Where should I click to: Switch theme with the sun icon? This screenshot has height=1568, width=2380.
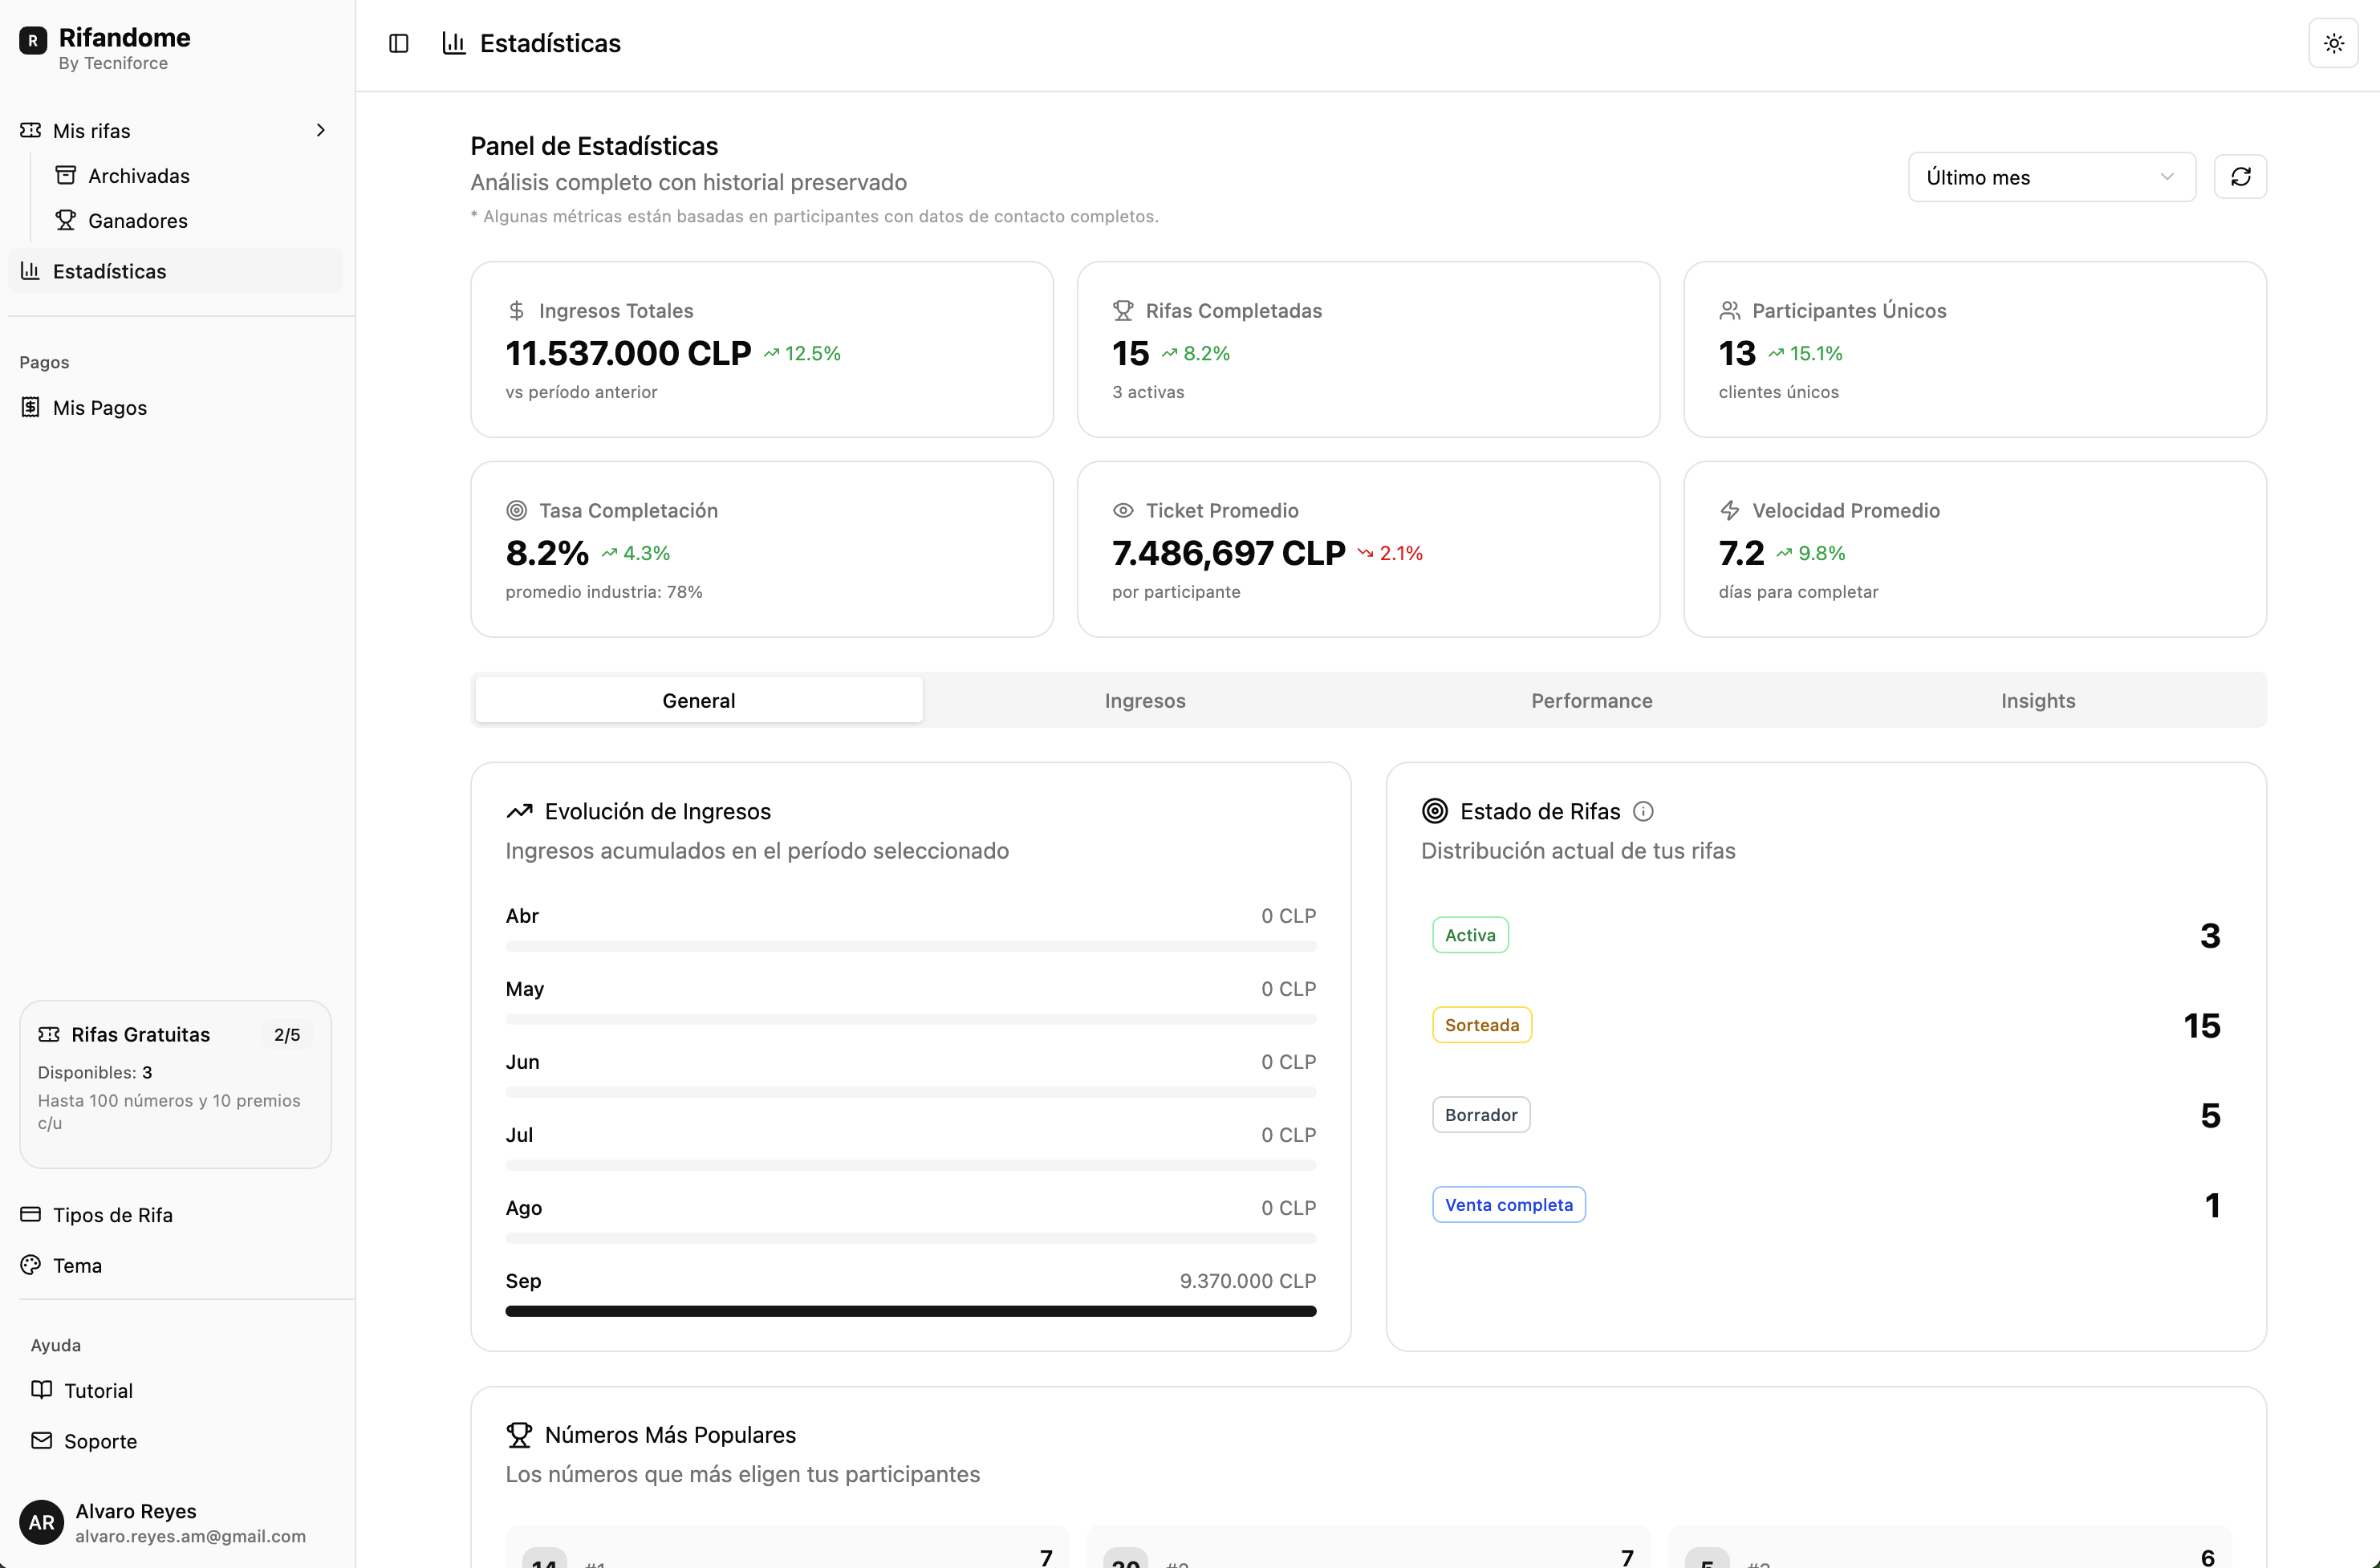[2333, 43]
